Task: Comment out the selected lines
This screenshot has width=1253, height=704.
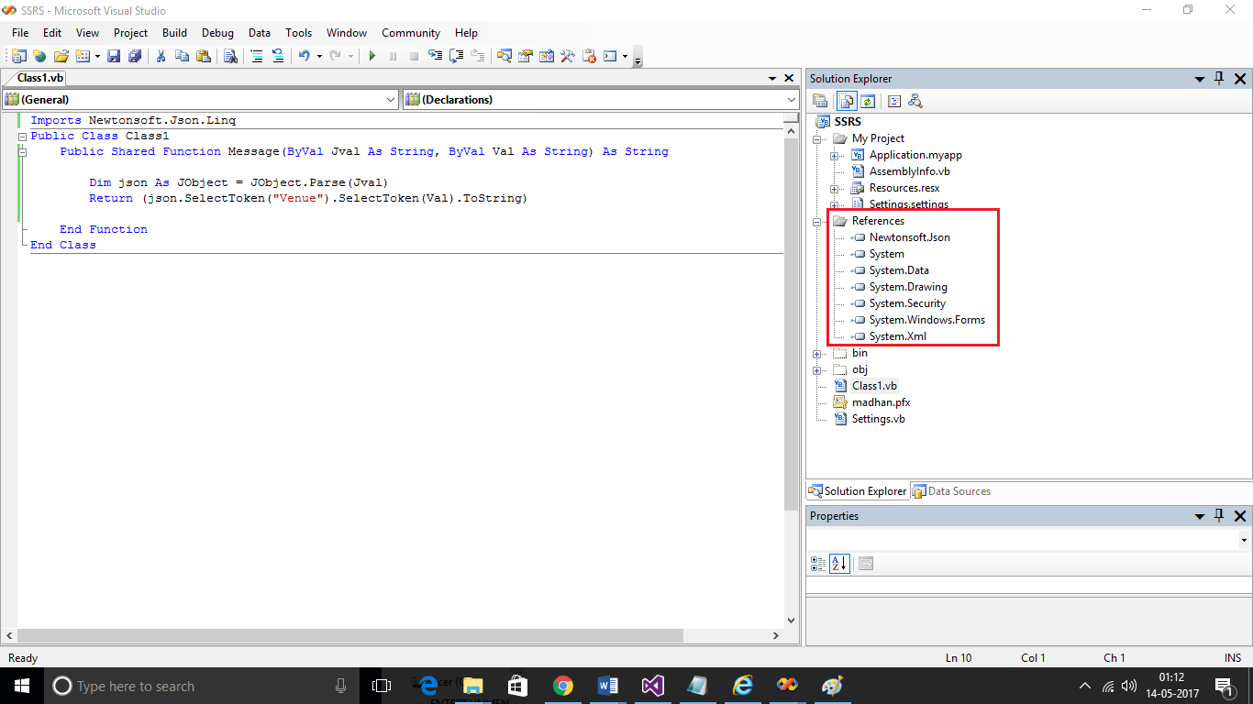Action: (x=257, y=56)
